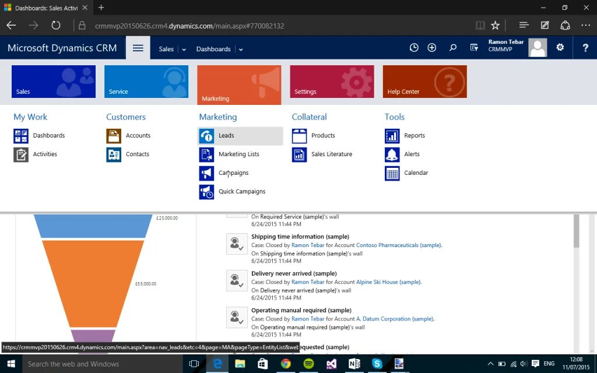Click the blue funnel chart segment

93,226
